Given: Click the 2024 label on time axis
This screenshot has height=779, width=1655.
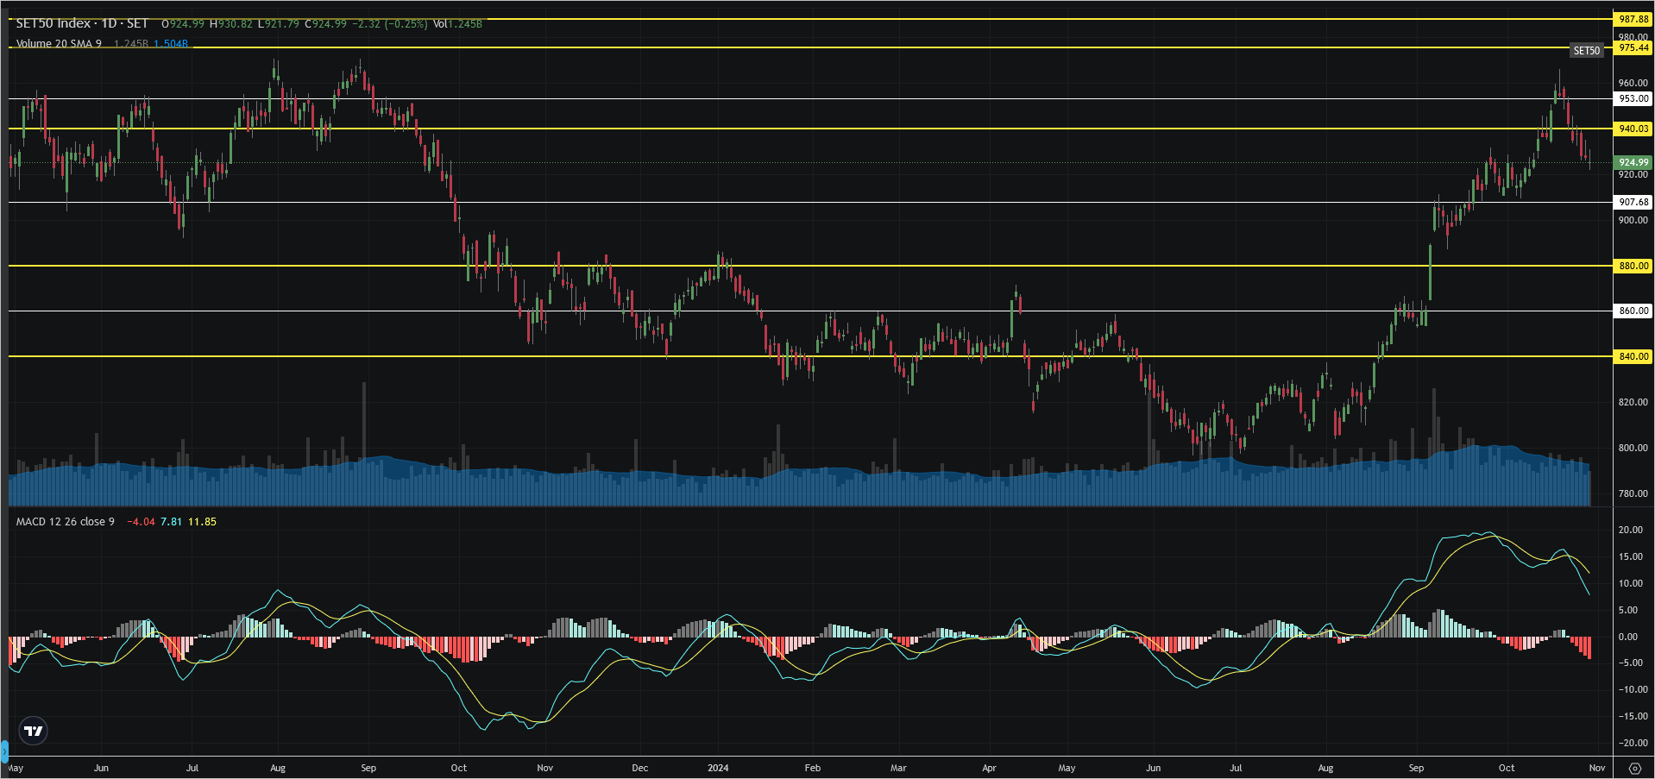Looking at the screenshot, I should [x=718, y=768].
